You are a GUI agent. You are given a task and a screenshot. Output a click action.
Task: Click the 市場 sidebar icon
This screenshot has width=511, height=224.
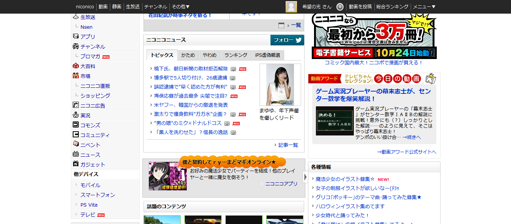75,76
